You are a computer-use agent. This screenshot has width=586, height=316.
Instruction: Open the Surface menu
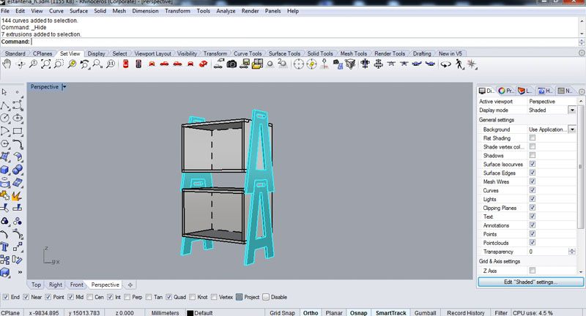pyautogui.click(x=79, y=11)
